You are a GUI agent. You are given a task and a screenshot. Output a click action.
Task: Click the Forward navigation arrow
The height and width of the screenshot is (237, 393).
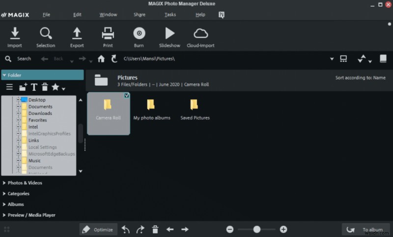[x=82, y=59]
